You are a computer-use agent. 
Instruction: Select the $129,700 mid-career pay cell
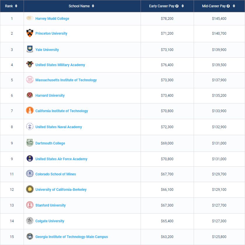pos(219,174)
